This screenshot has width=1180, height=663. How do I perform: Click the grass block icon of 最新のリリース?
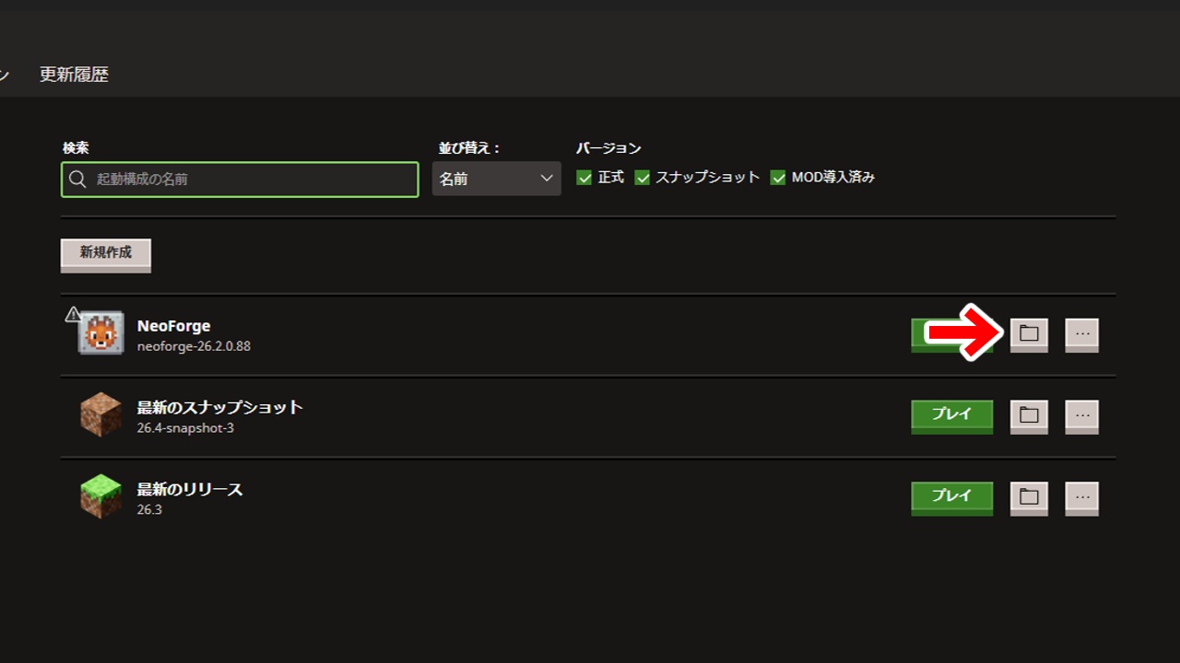(x=100, y=496)
